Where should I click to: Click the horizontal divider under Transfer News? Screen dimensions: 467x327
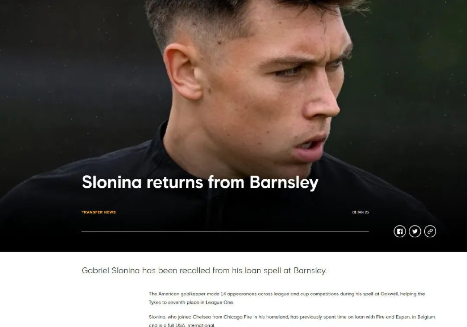(225, 231)
